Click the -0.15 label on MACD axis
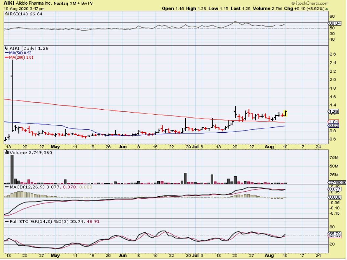 pyautogui.click(x=335, y=213)
